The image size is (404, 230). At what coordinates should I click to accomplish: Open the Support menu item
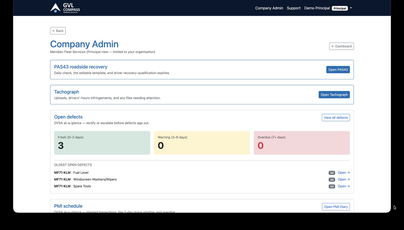294,8
